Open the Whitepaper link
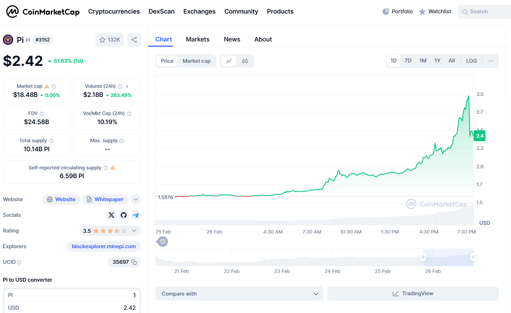The height and width of the screenshot is (313, 511). point(106,199)
